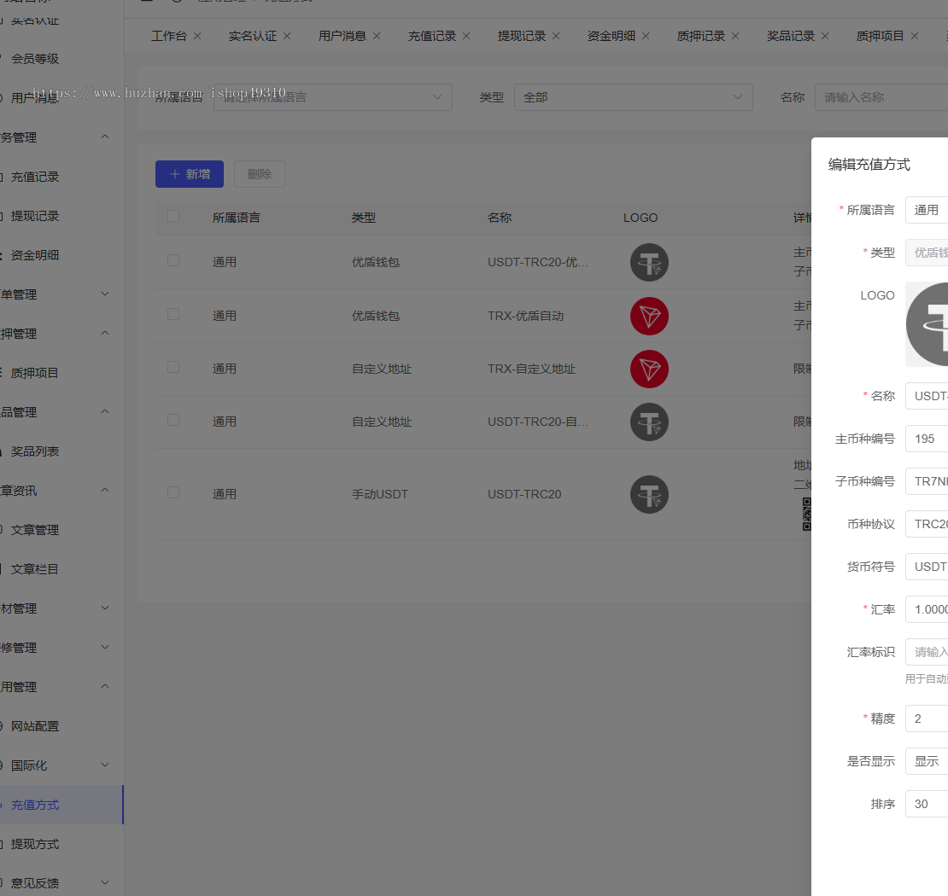Click the Tether logo in the 手动USDT row
The width and height of the screenshot is (948, 896).
click(x=649, y=495)
